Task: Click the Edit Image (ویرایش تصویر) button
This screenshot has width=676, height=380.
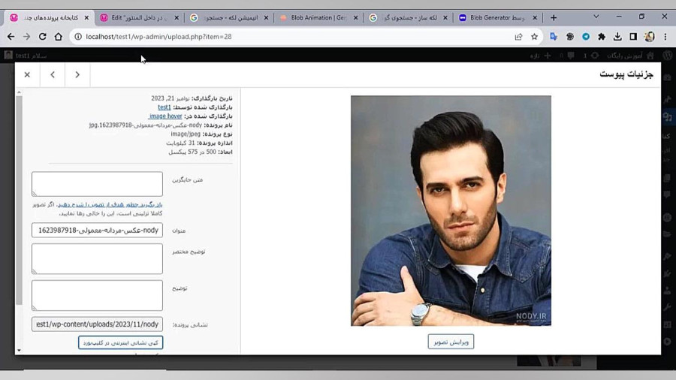Action: [x=451, y=342]
